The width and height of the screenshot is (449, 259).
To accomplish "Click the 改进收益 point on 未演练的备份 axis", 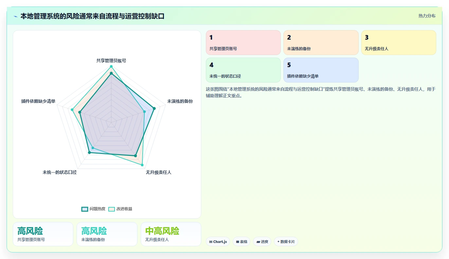I will point(144,112).
